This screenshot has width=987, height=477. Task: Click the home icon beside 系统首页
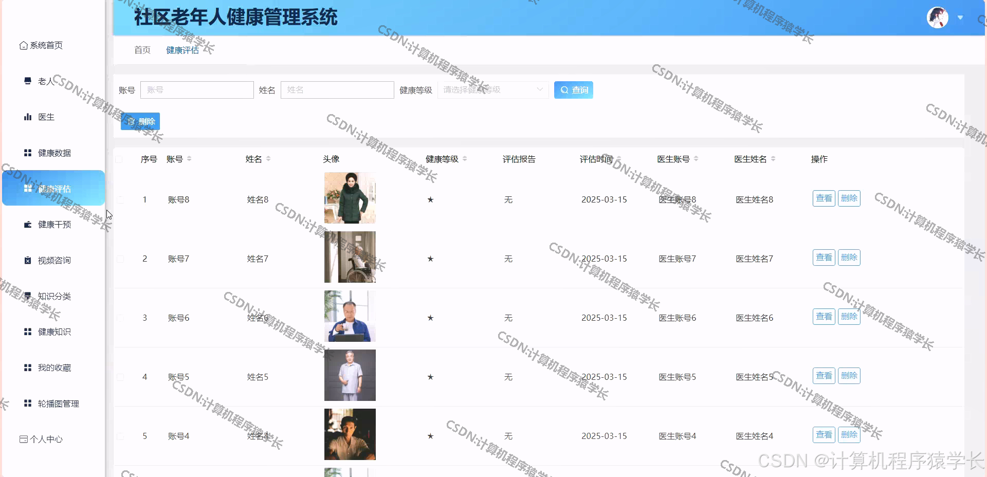tap(23, 45)
